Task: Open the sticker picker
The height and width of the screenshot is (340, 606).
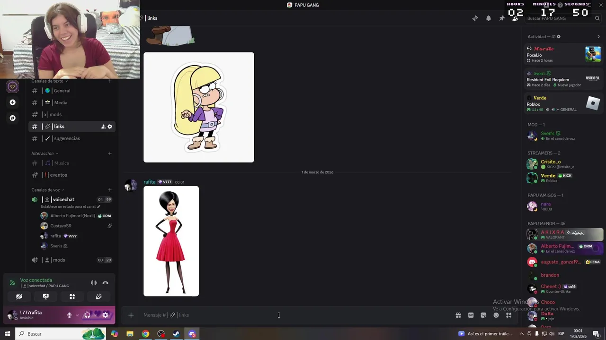Action: tap(483, 315)
